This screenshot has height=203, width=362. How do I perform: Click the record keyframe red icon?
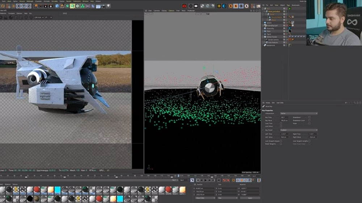point(224,180)
